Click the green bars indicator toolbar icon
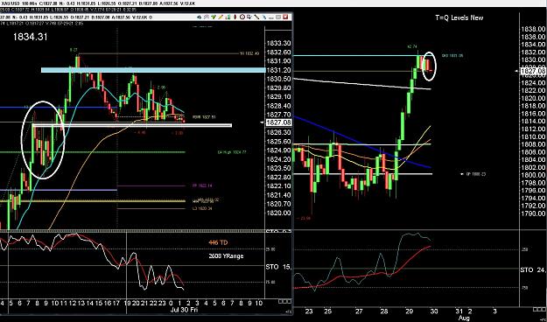Viewport: 547px width, 322px height. click(x=228, y=17)
